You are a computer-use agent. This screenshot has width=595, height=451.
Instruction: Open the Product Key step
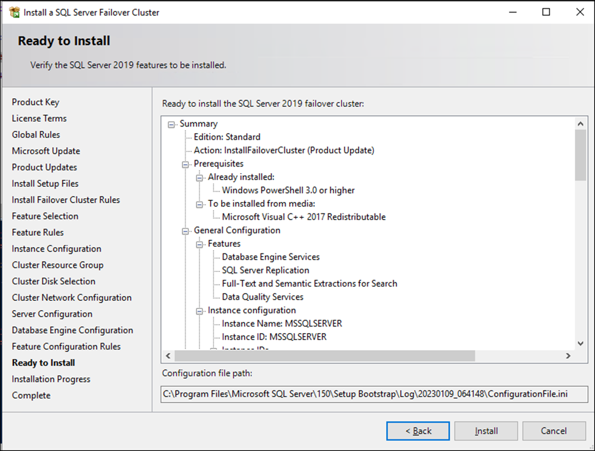click(35, 102)
